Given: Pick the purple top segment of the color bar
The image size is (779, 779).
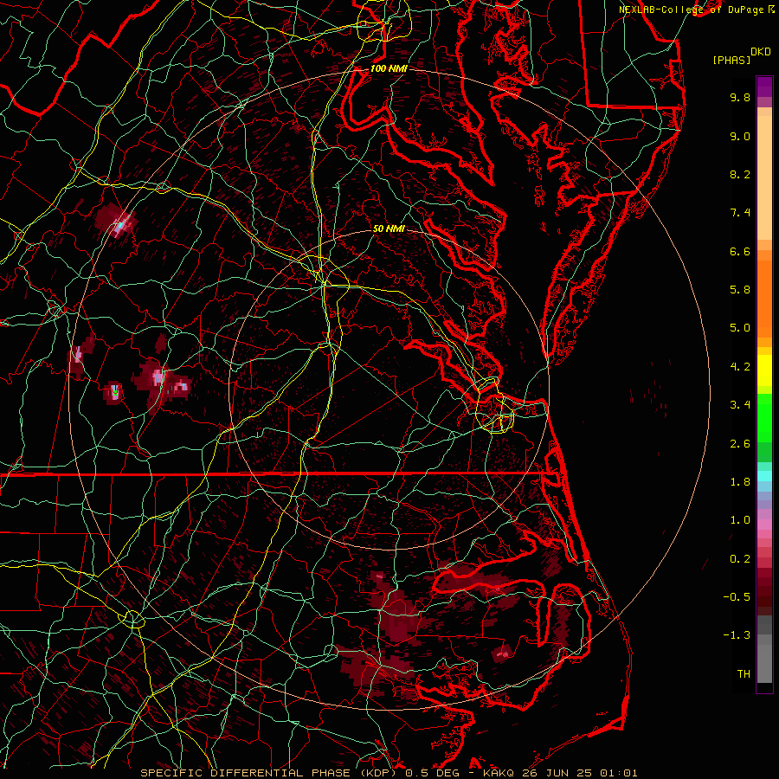Looking at the screenshot, I should click(764, 87).
